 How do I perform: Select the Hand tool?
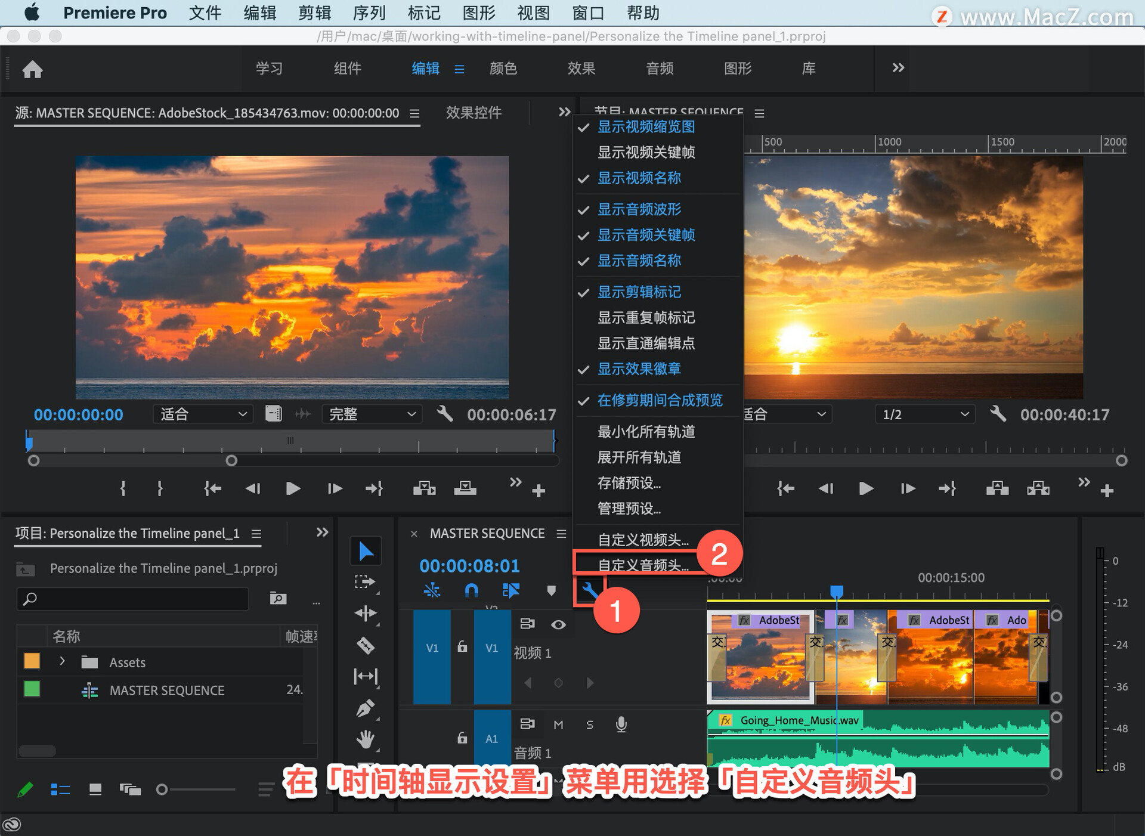pos(366,739)
